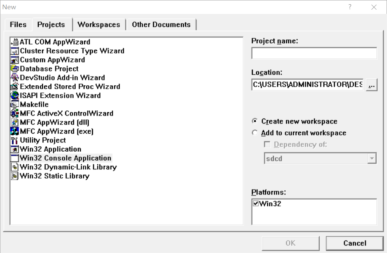This screenshot has height=253, width=387.
Task: Browse for location with the ellipsis button
Action: (x=371, y=85)
